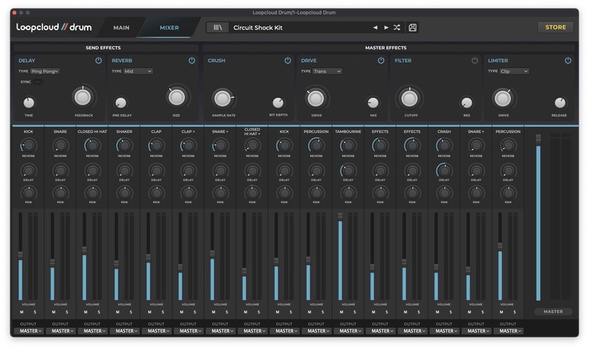This screenshot has width=589, height=349.
Task: Click the Tambourine channel volume fader handle
Action: click(340, 216)
